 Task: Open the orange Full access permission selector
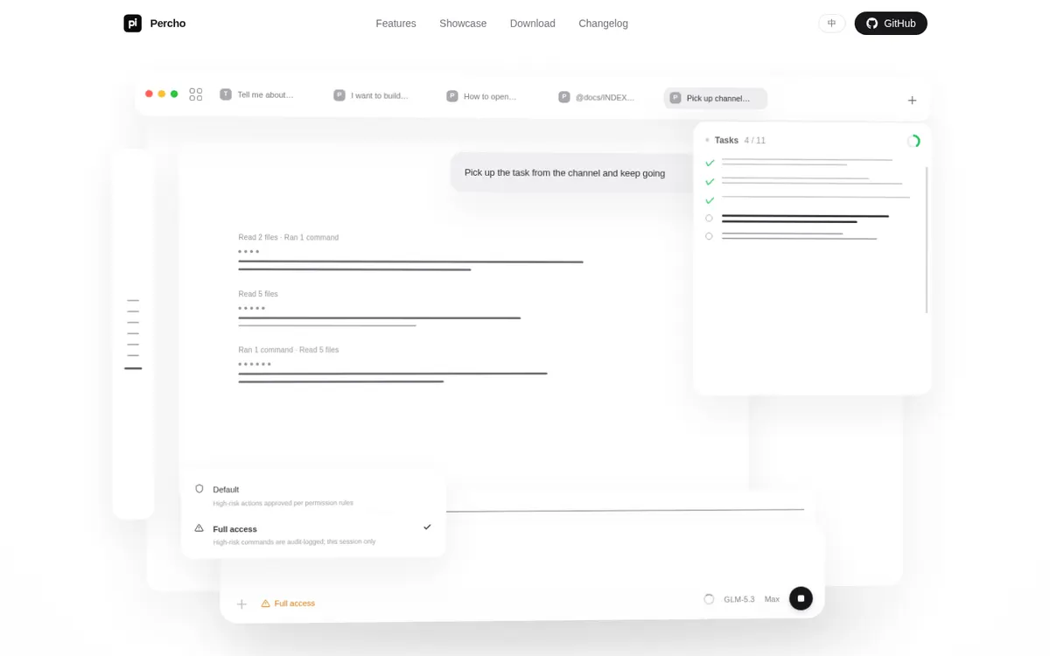click(x=288, y=604)
